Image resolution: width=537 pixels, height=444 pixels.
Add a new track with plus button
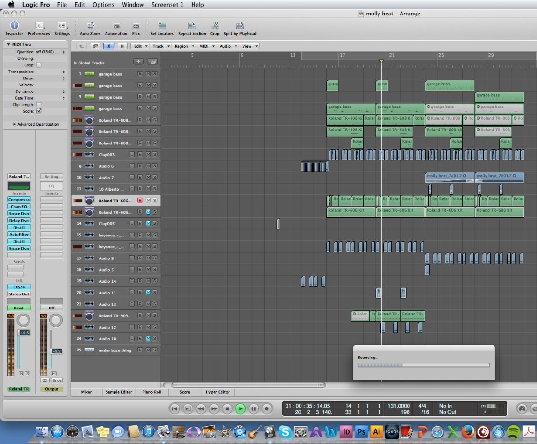(x=138, y=62)
